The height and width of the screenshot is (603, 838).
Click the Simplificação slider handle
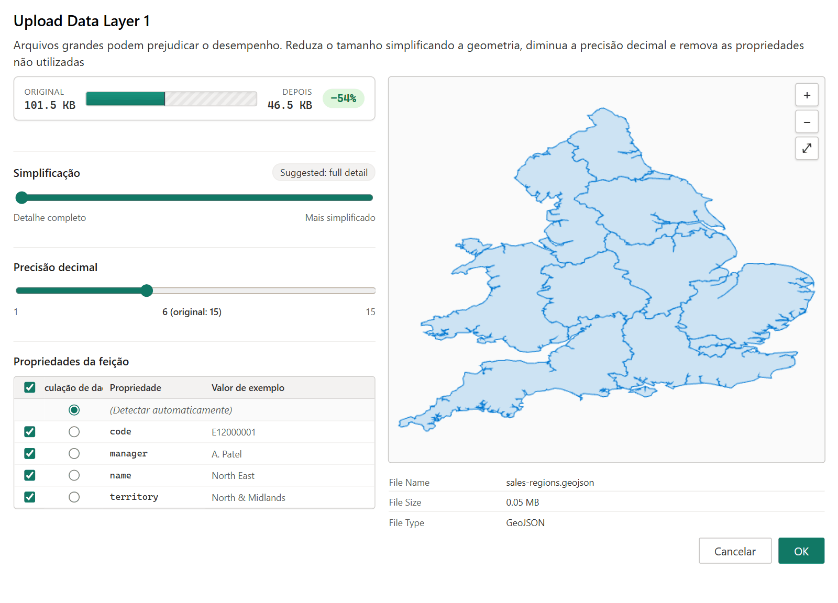[x=21, y=198]
